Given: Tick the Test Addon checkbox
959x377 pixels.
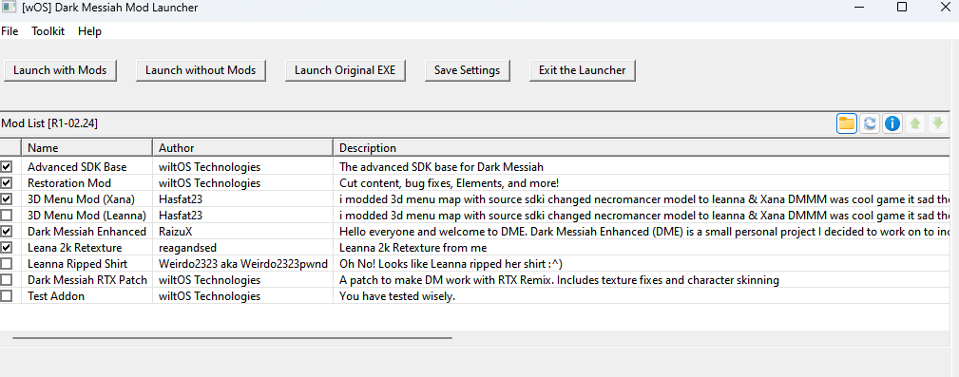Looking at the screenshot, I should pos(6,295).
